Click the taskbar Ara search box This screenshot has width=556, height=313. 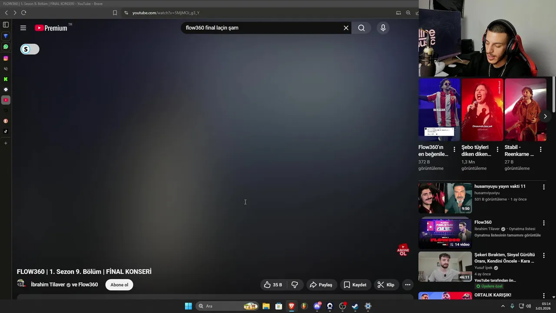227,306
